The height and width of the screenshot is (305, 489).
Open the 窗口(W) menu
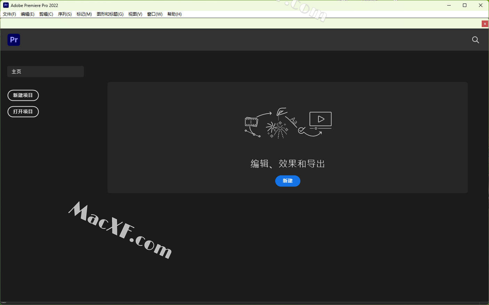pos(155,14)
